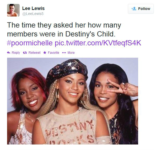This screenshot has width=157, height=150.
Task: Click the More ellipsis dots icon
Action: (64, 53)
